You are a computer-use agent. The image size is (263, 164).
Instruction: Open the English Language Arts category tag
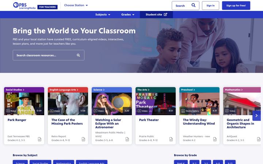pyautogui.click(x=64, y=90)
